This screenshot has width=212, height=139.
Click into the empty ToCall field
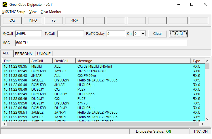(x=71, y=34)
